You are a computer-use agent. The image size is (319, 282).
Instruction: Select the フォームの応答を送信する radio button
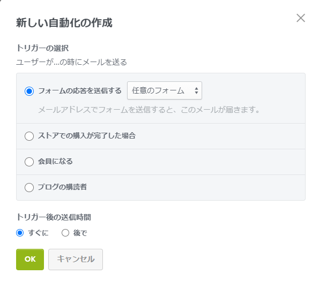pos(29,91)
